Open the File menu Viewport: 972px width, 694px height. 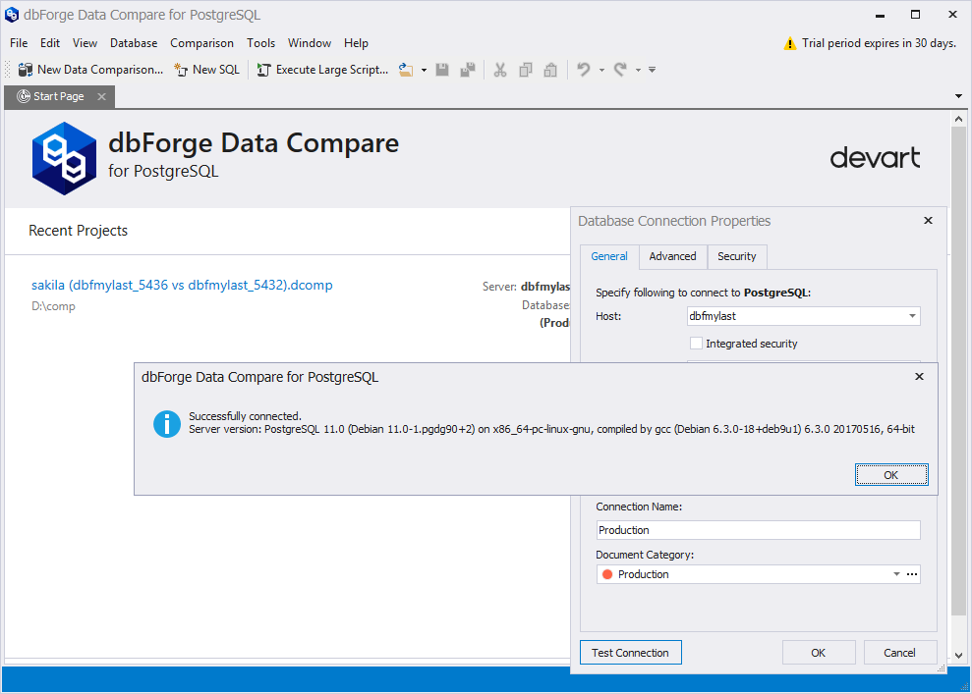point(19,43)
